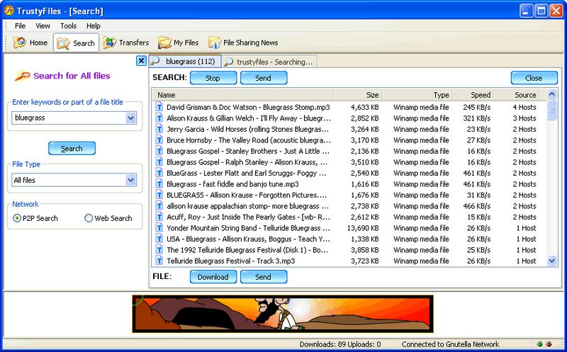The image size is (567, 352).
Task: Click results scrollbar down arrow
Action: (x=551, y=260)
